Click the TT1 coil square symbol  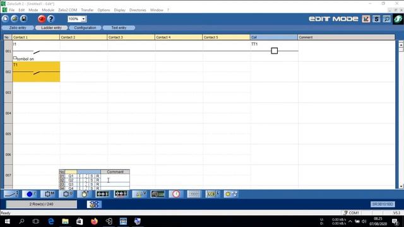point(275,50)
